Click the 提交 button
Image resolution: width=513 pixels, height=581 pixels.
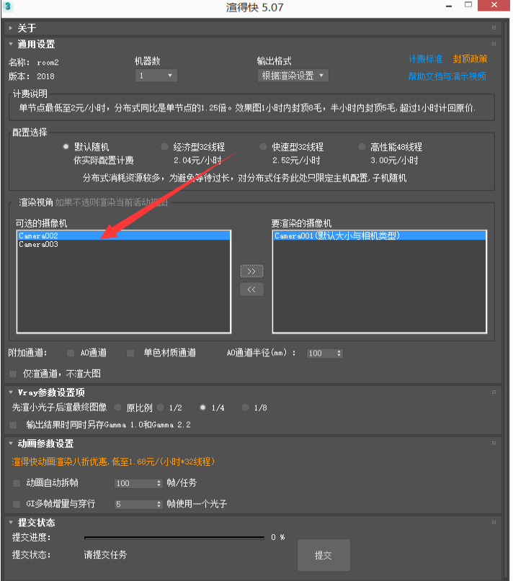click(324, 557)
